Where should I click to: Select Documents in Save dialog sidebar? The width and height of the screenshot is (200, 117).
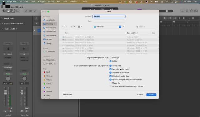(x=50, y=36)
